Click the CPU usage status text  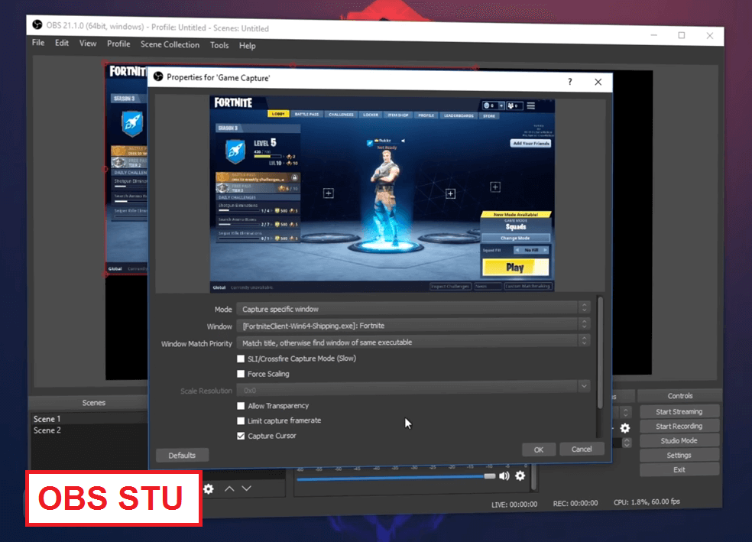[647, 501]
